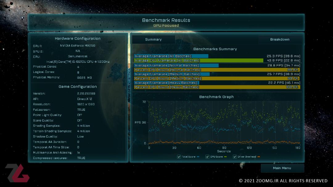
Task: Click the GenuineIntel CPU value
Action: (78, 56)
